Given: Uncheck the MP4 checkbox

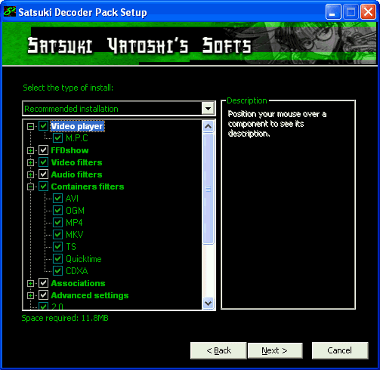Looking at the screenshot, I should point(58,222).
